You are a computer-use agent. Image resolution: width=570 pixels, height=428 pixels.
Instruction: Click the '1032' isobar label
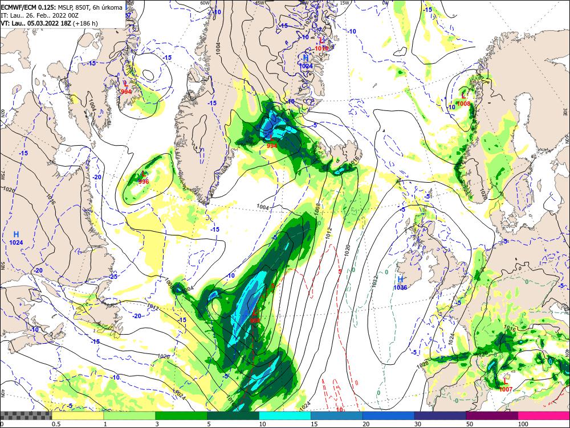(x=376, y=281)
